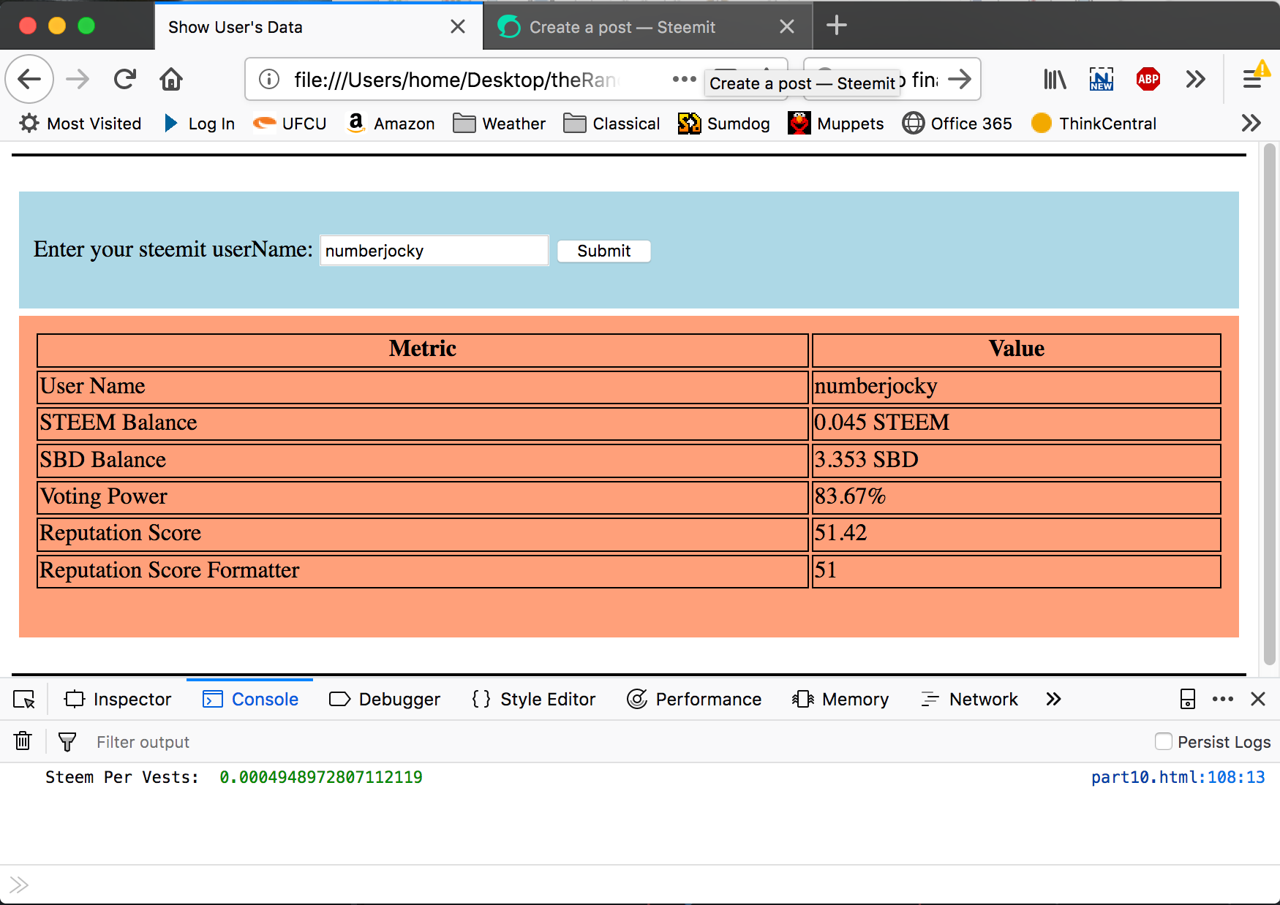Screen dimensions: 1280x905
Task: Switch to the Performance devtools tab
Action: 694,700
